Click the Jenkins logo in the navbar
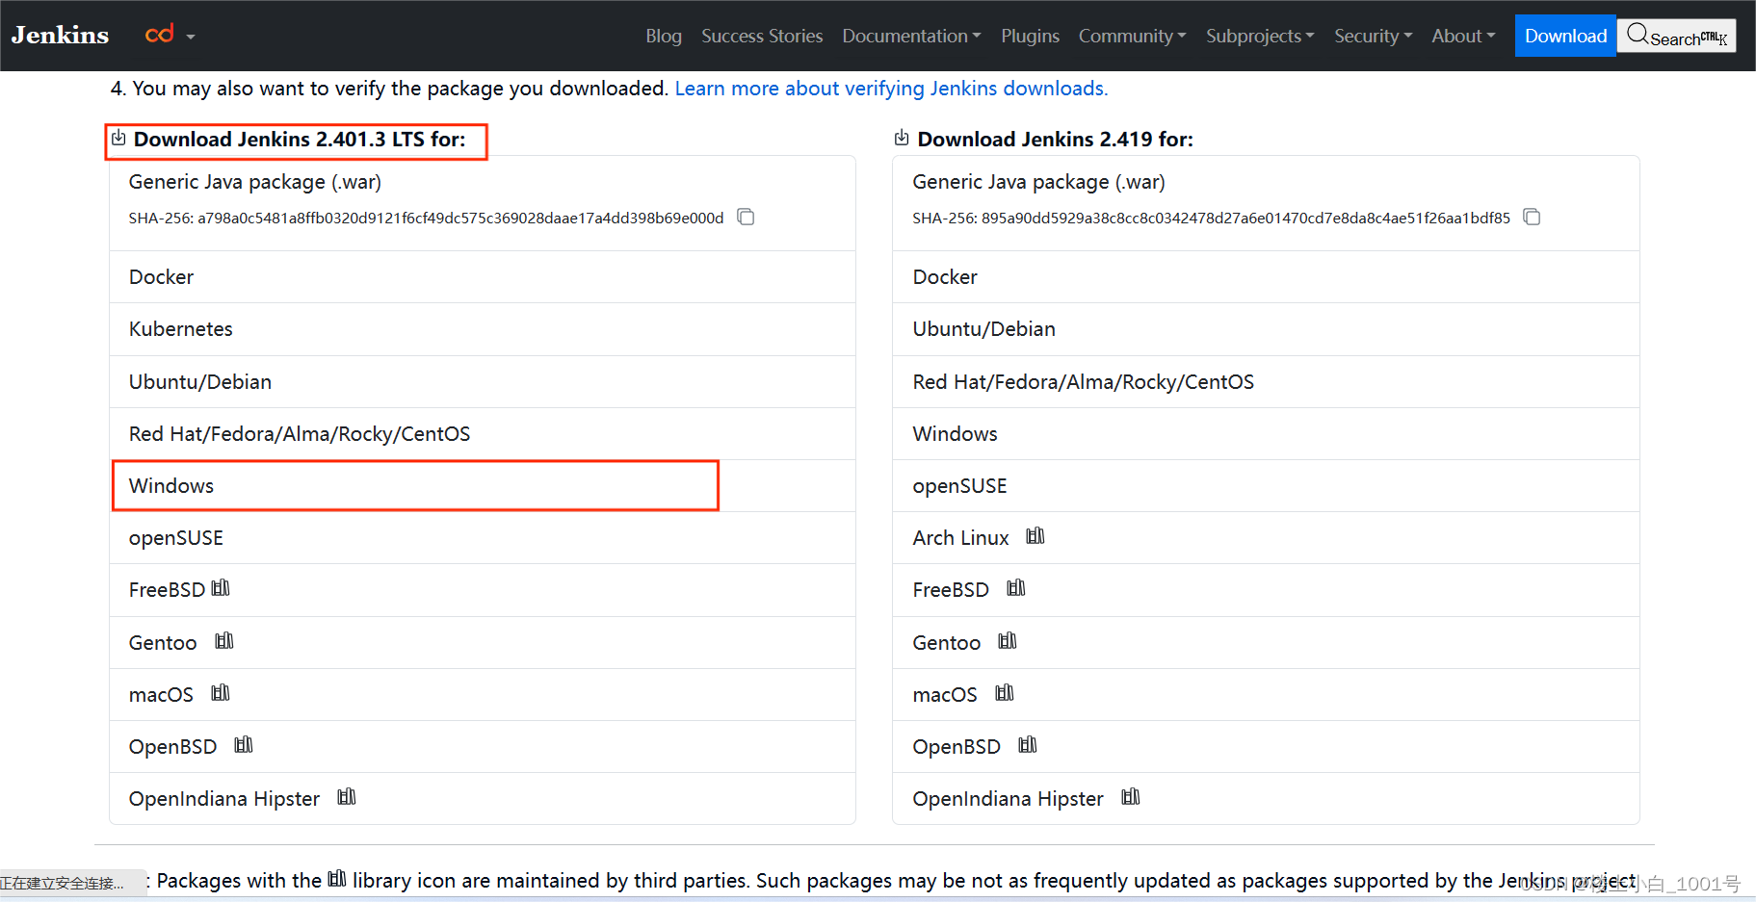 click(60, 36)
